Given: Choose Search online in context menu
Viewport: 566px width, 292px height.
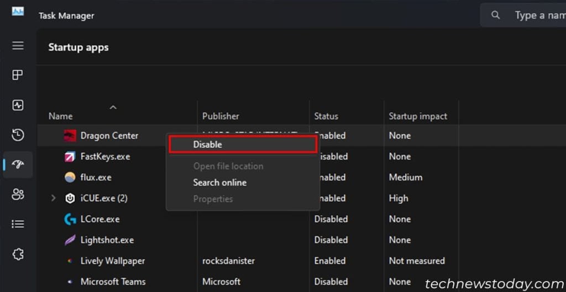Looking at the screenshot, I should 220,182.
